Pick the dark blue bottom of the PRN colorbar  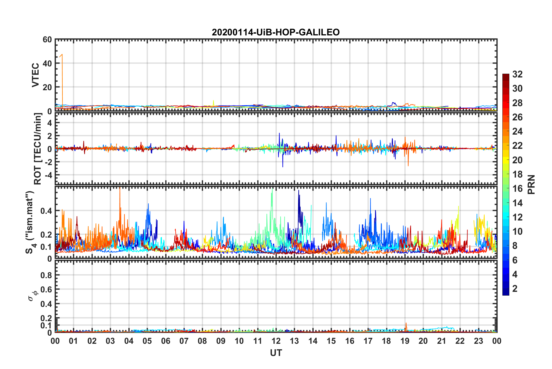(x=506, y=292)
